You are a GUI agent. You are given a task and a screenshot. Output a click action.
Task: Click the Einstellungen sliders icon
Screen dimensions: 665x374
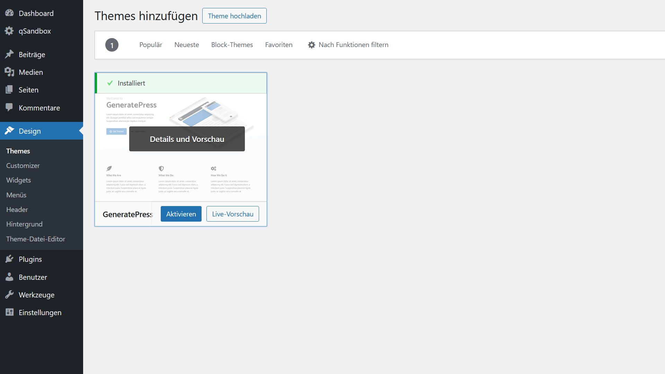click(9, 312)
